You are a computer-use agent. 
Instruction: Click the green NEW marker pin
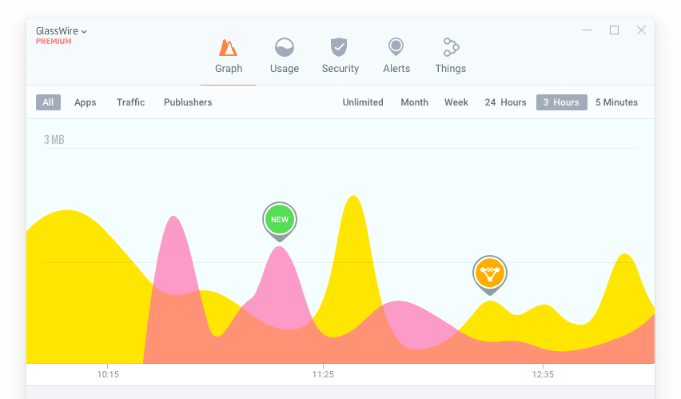pyautogui.click(x=279, y=219)
